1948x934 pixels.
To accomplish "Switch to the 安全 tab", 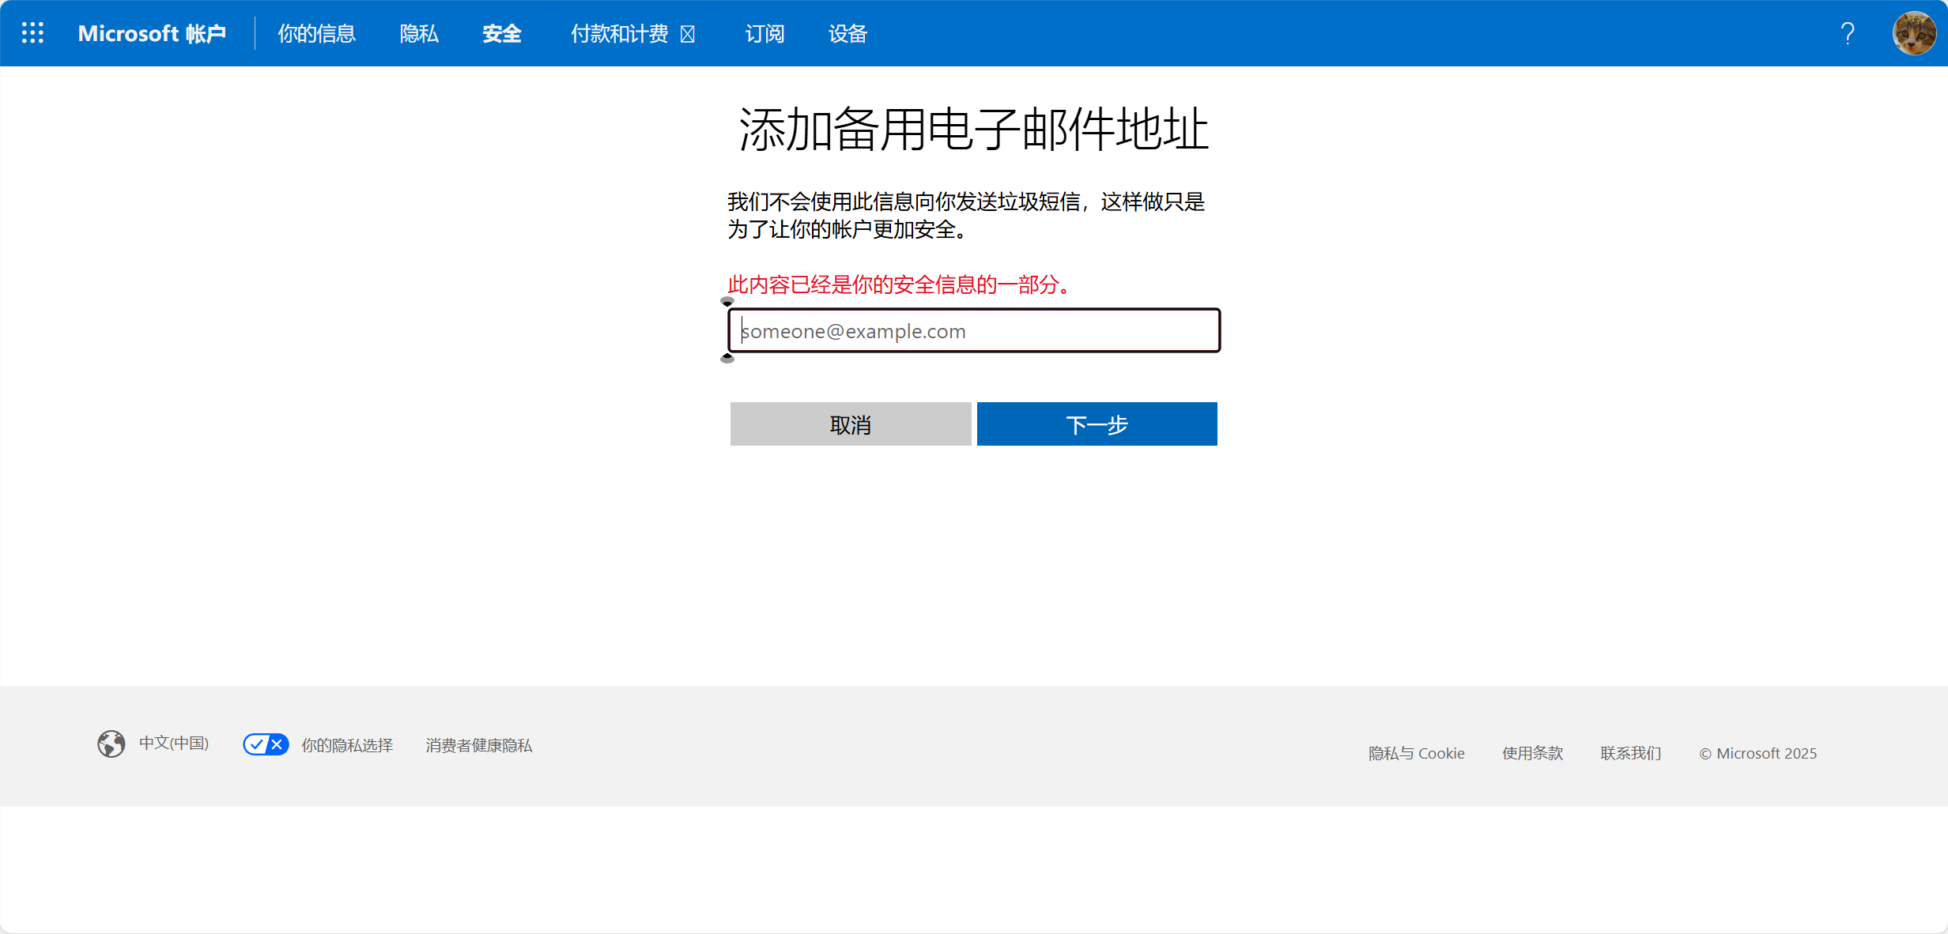I will click(502, 33).
